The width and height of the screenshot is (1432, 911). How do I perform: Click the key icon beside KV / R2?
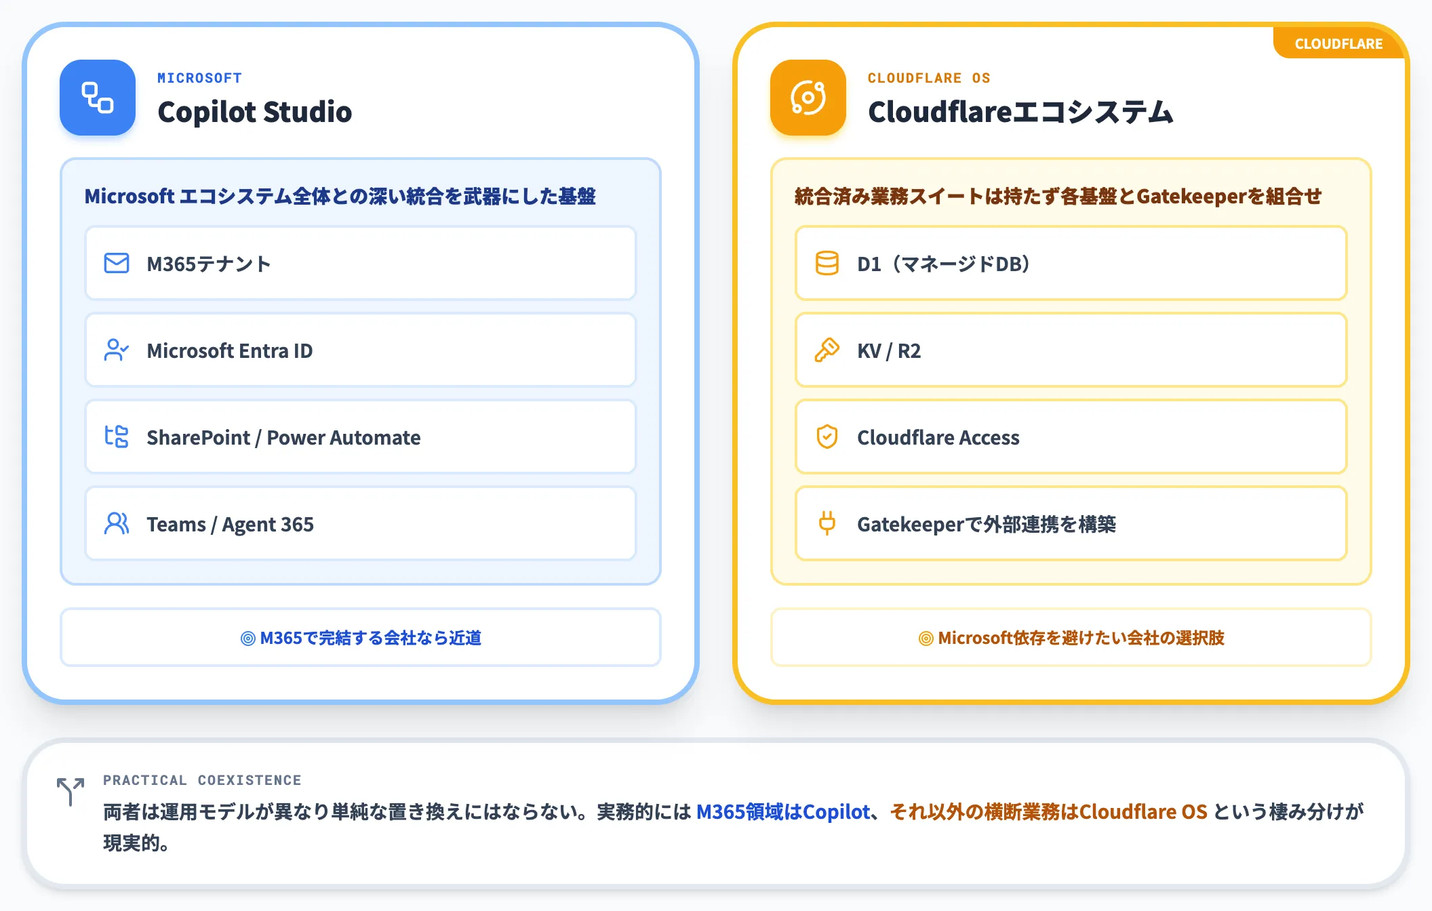[827, 350]
